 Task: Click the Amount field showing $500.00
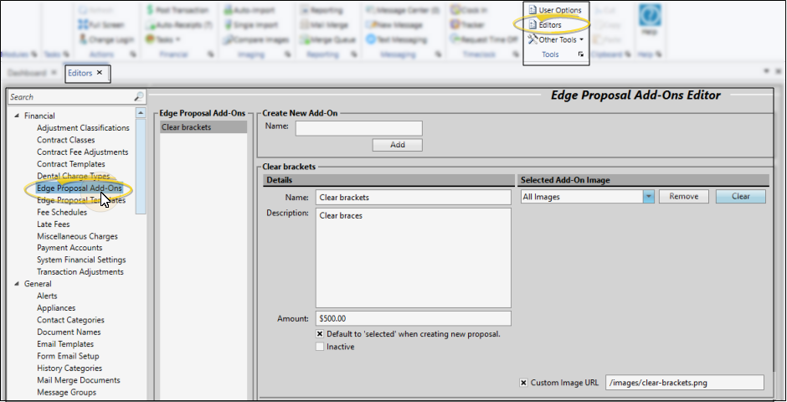click(414, 318)
